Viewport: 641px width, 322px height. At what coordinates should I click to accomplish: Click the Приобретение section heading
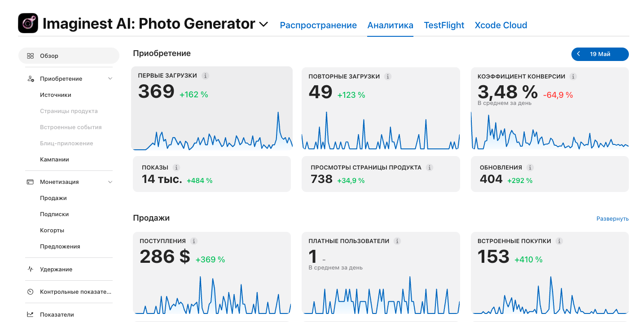162,53
